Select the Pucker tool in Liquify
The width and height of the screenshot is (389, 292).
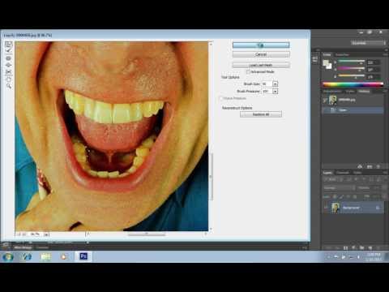(9, 58)
